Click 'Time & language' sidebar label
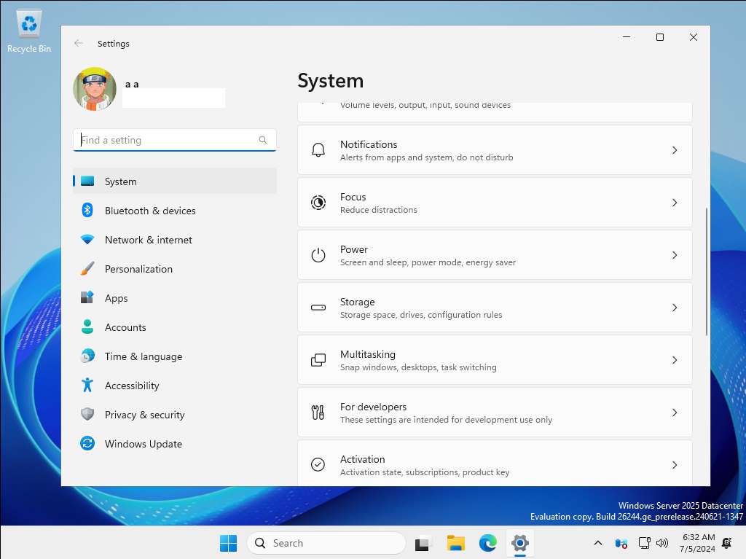Image resolution: width=746 pixels, height=559 pixels. pyautogui.click(x=144, y=356)
